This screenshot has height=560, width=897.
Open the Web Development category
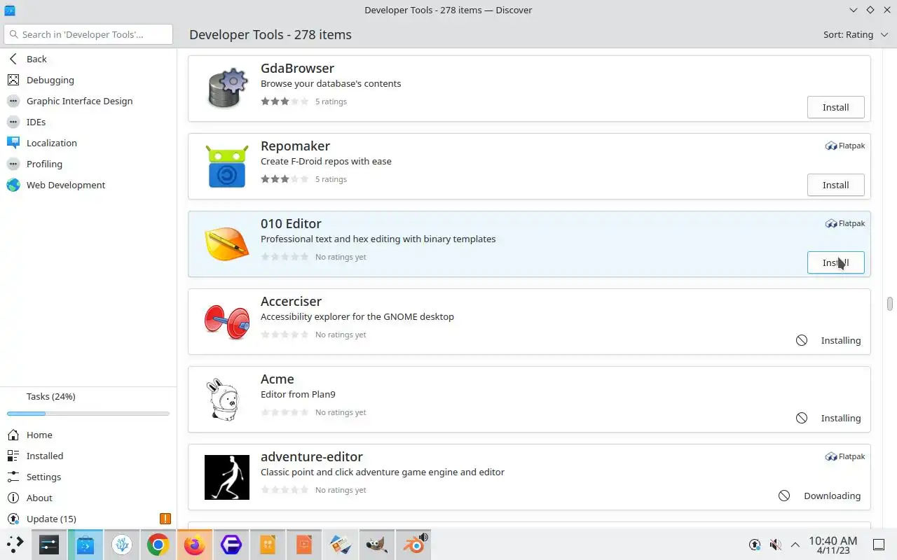tap(88, 185)
